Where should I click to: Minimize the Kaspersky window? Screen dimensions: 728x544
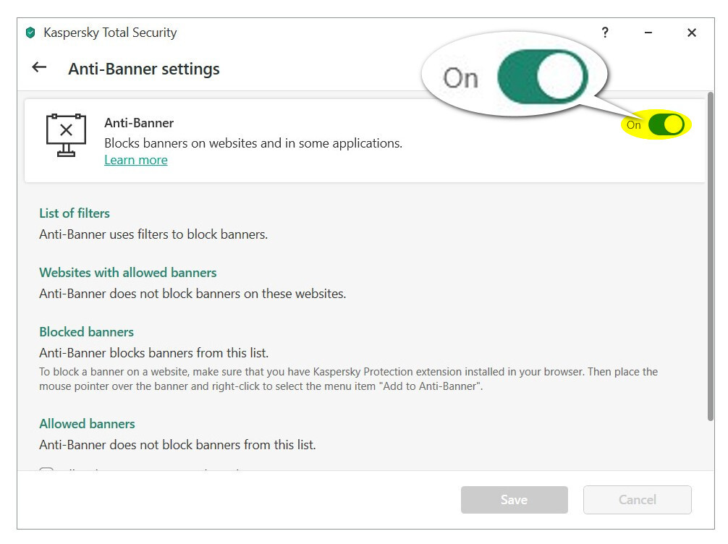(648, 33)
